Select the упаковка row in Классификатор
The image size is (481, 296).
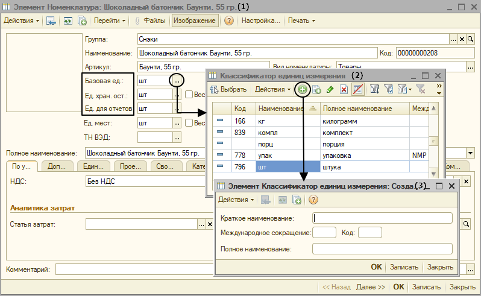click(321, 155)
